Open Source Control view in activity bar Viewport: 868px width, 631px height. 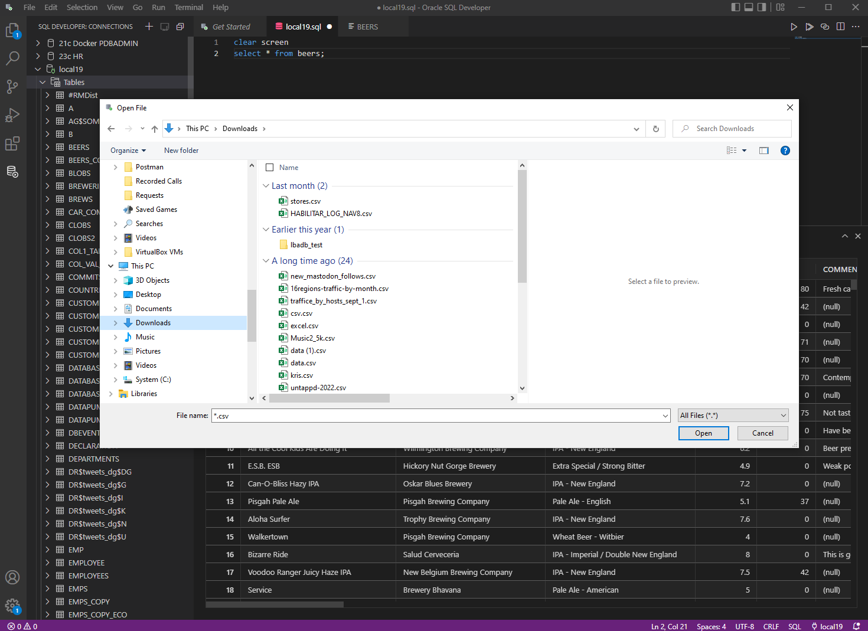click(x=12, y=87)
